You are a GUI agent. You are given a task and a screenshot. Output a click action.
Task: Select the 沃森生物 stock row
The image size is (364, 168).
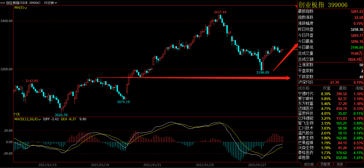click(x=330, y=148)
